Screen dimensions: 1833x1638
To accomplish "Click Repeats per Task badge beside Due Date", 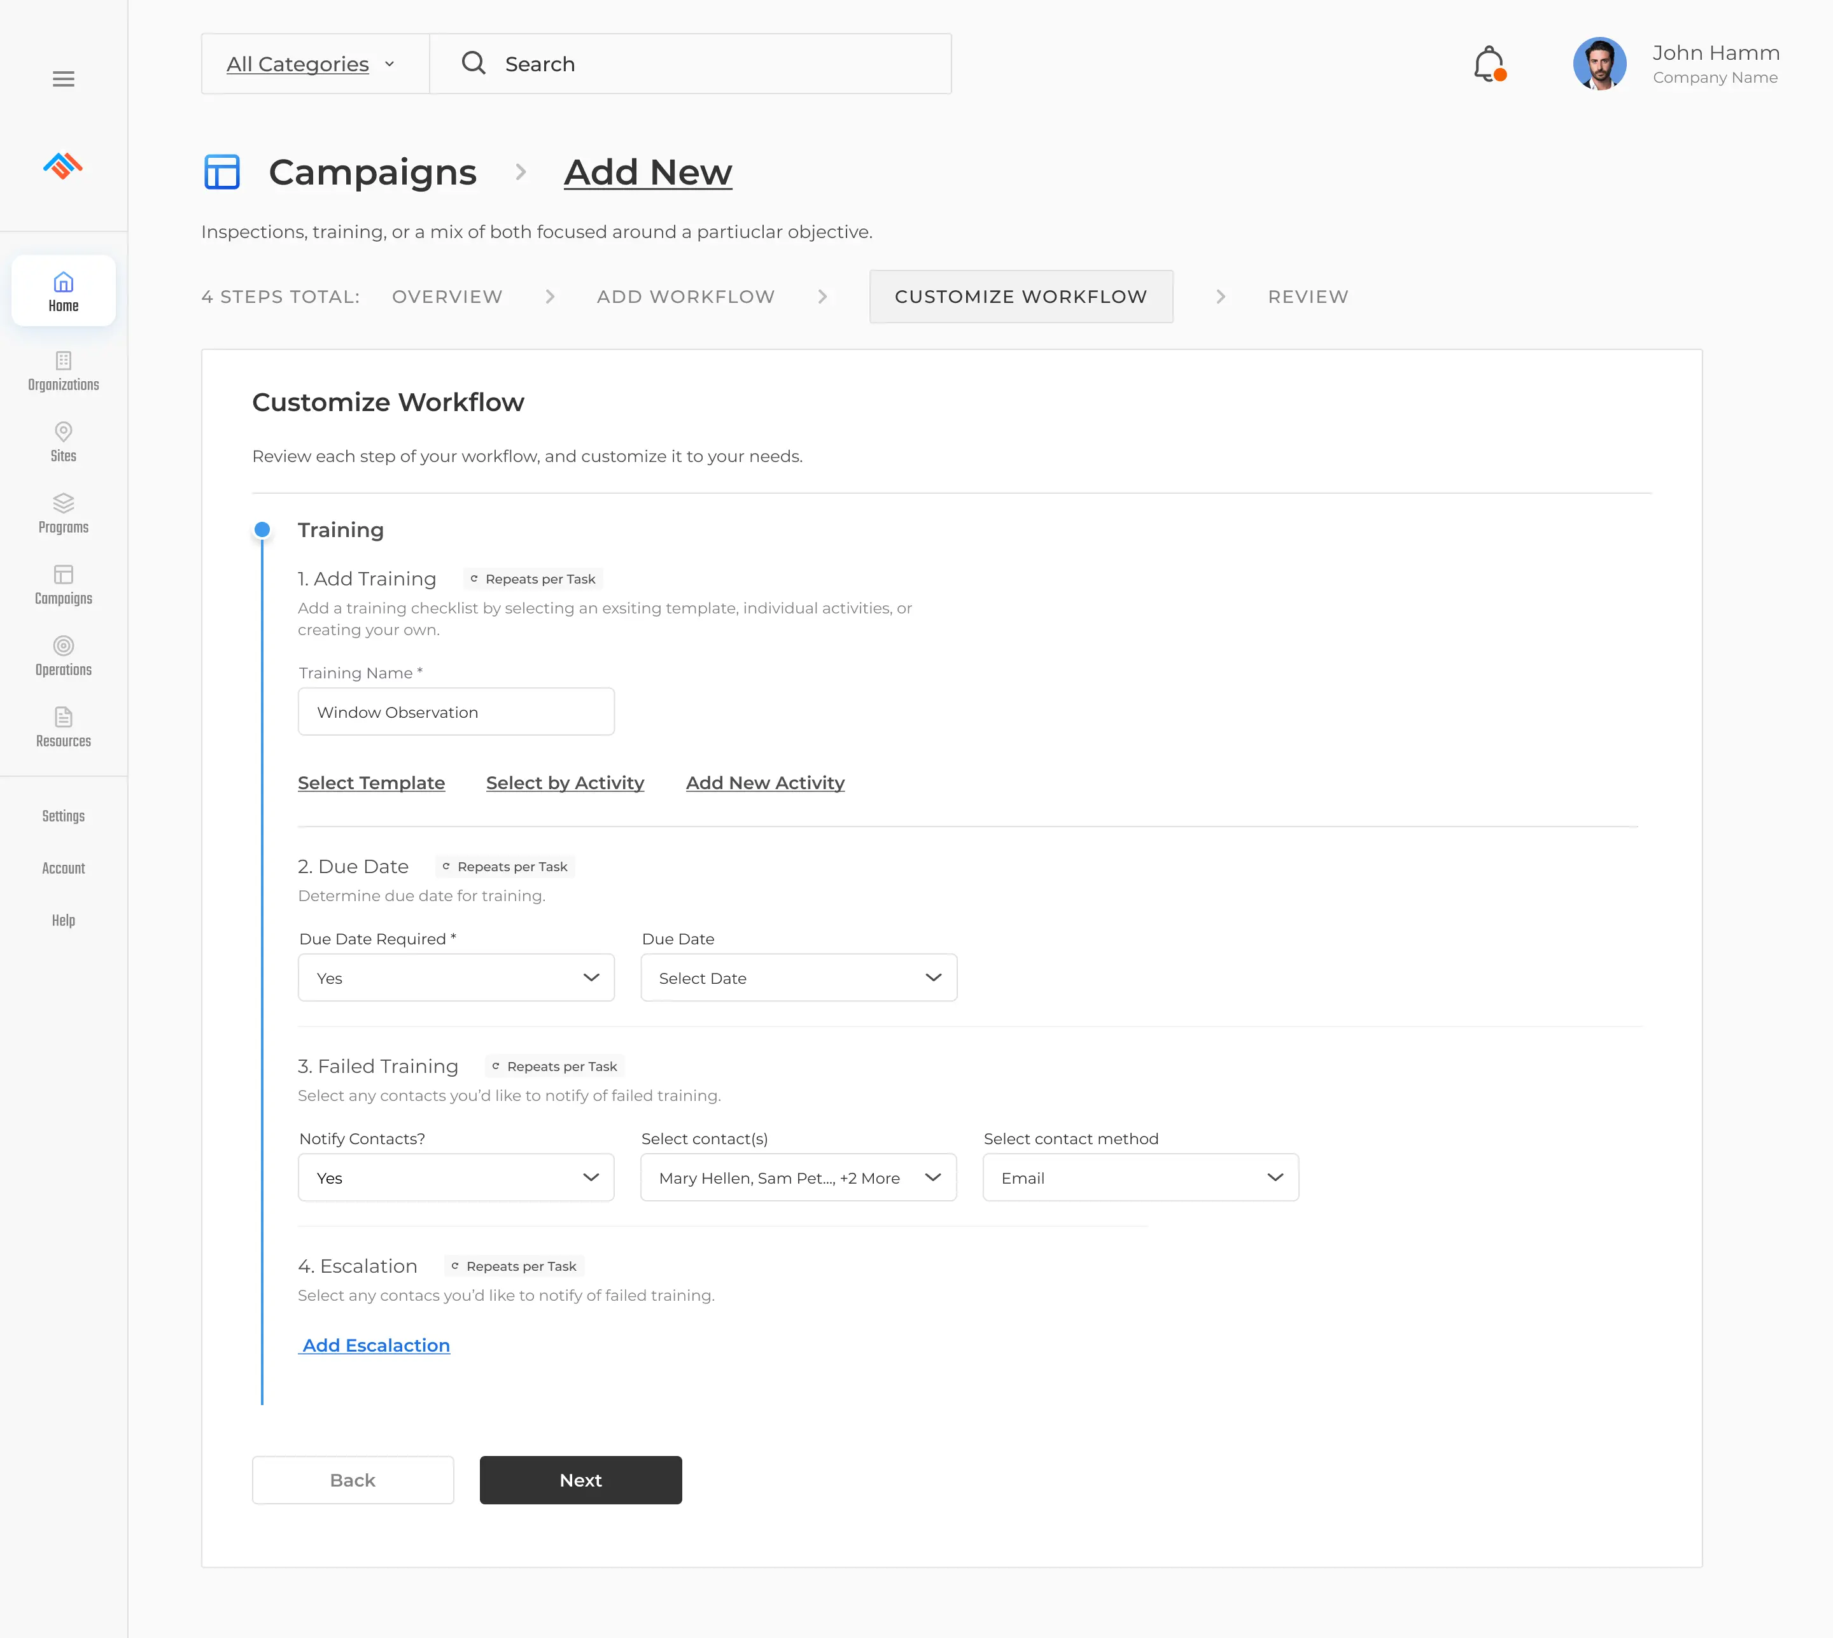I will [505, 867].
